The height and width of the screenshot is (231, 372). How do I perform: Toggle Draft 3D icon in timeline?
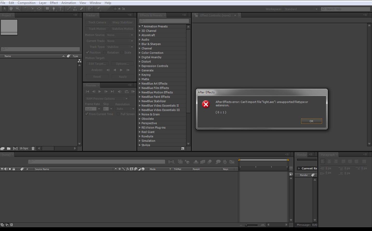(x=187, y=162)
